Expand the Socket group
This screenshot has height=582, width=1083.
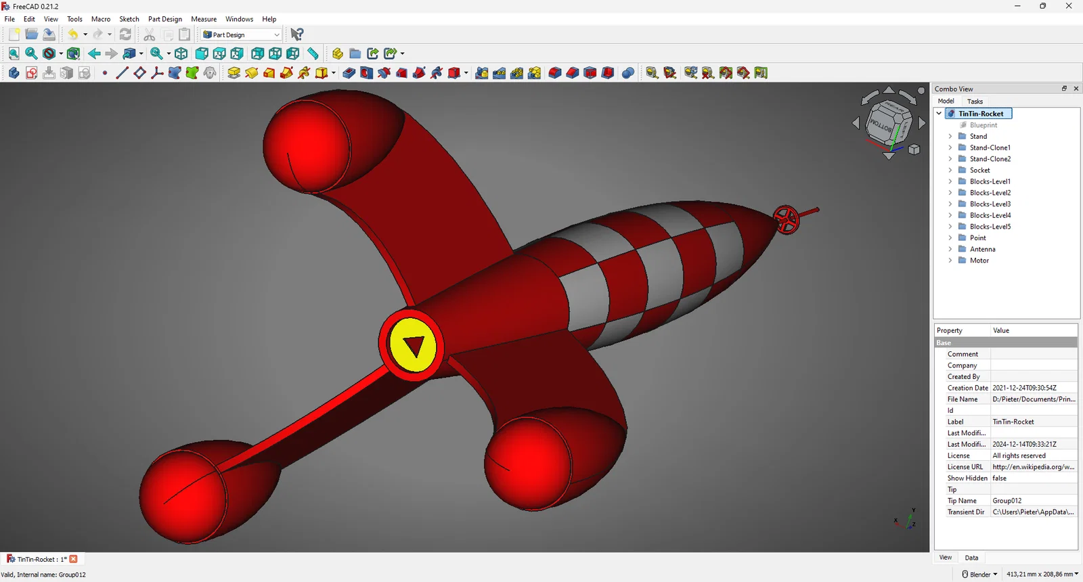(950, 170)
